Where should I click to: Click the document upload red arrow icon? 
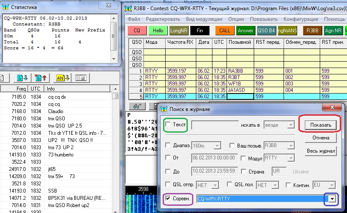(41, 78)
